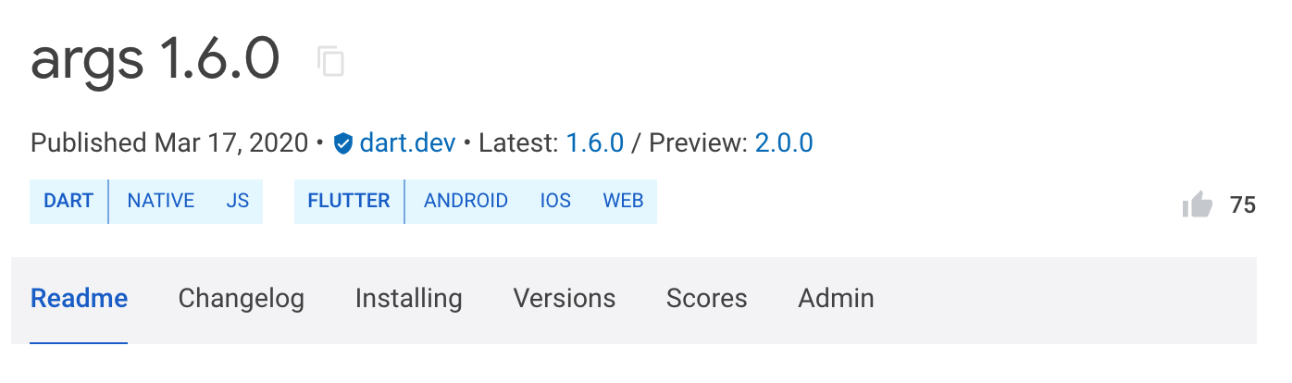Switch to the Changelog tab

coord(241,298)
